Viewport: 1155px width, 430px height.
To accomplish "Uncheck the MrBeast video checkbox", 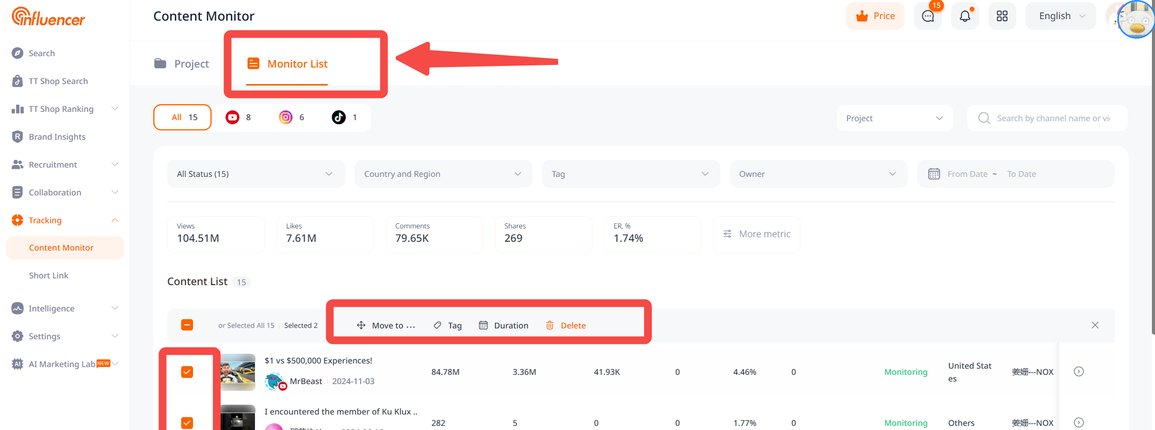I will (x=187, y=372).
